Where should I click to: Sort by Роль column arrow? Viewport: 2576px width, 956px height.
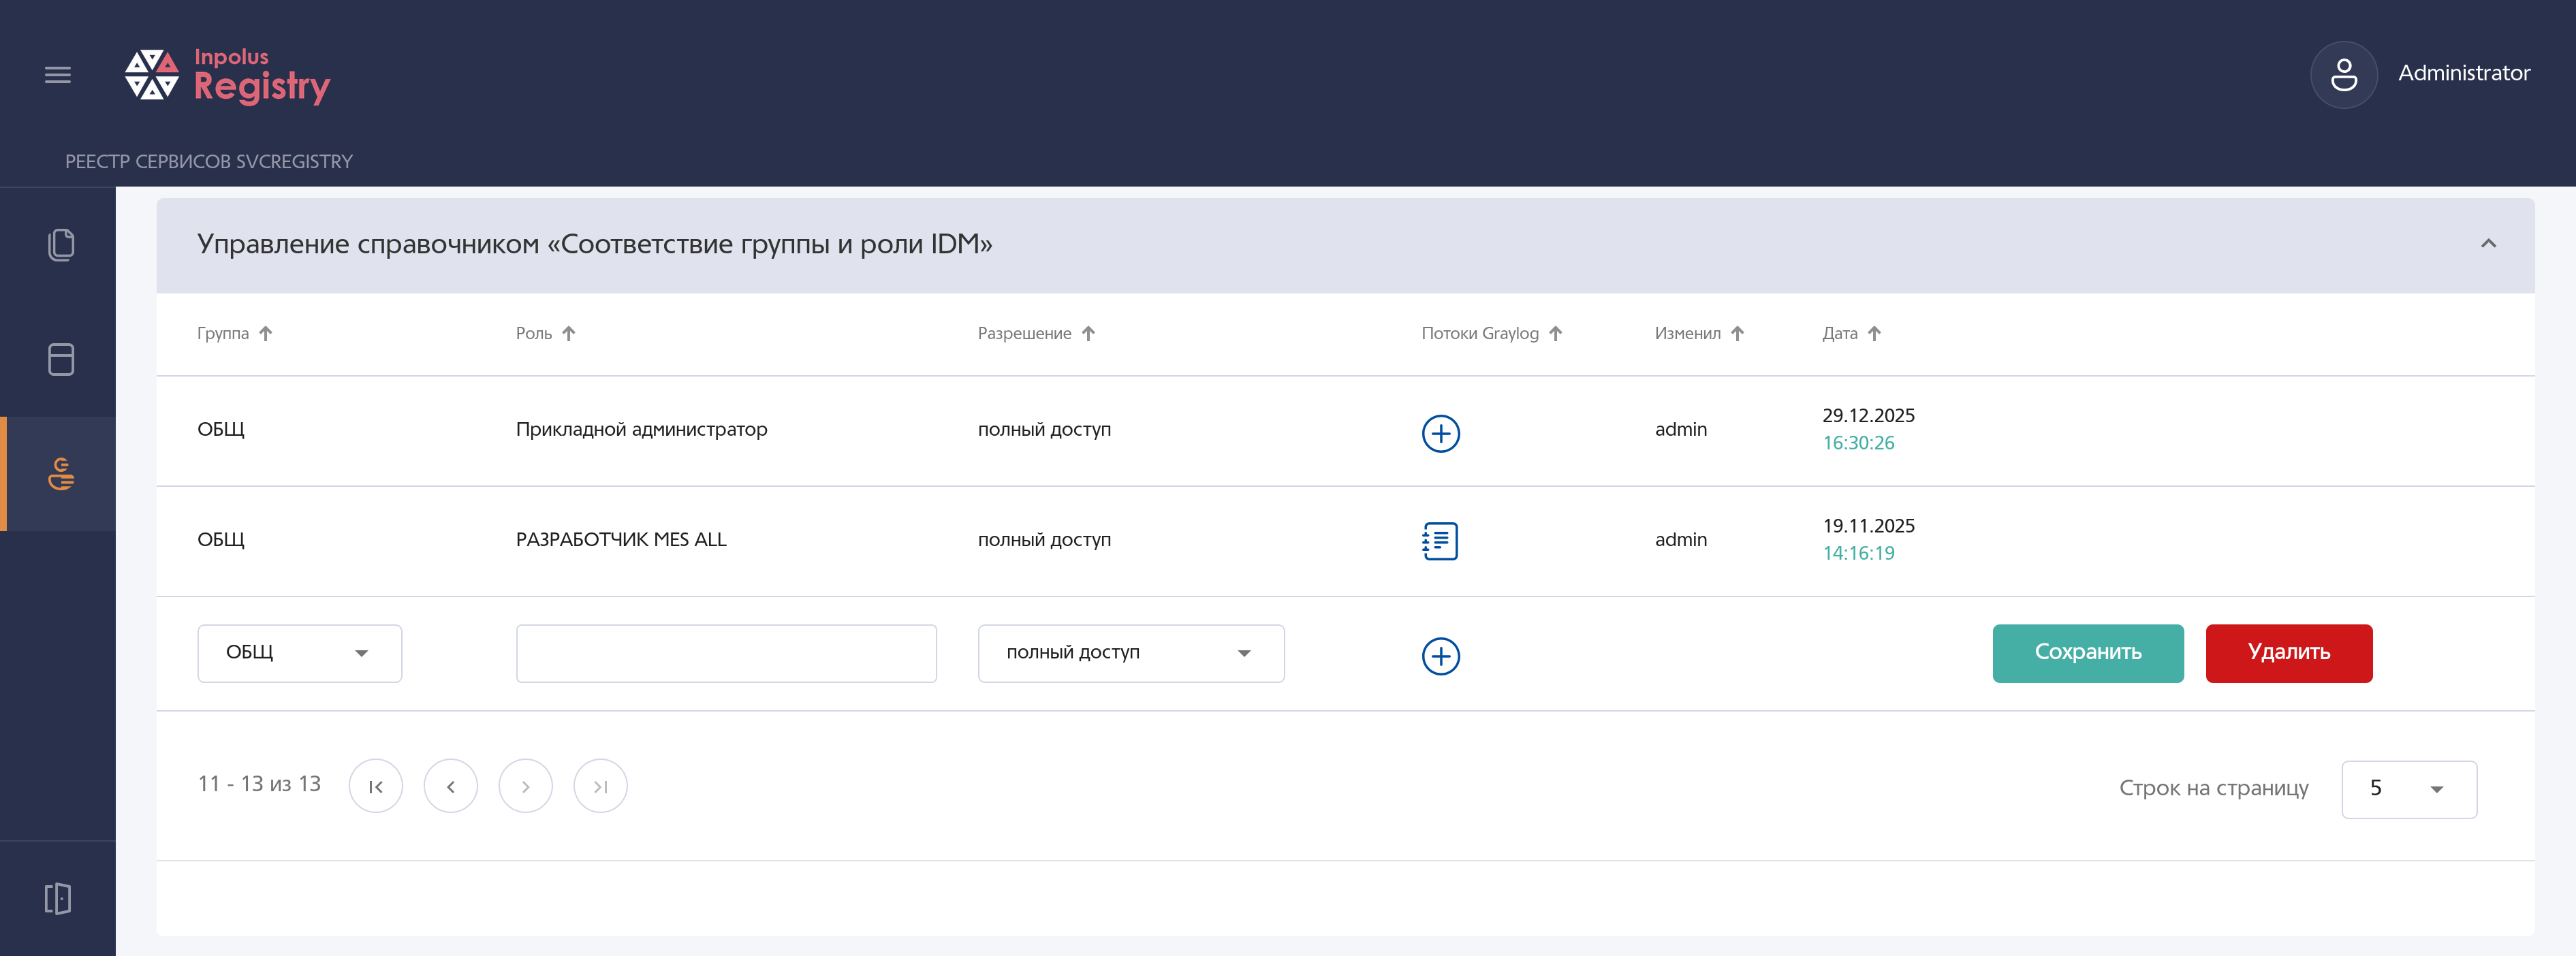click(x=568, y=334)
